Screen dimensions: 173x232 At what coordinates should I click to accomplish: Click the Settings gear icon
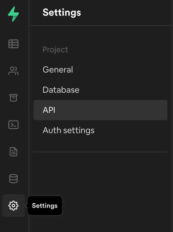(13, 206)
